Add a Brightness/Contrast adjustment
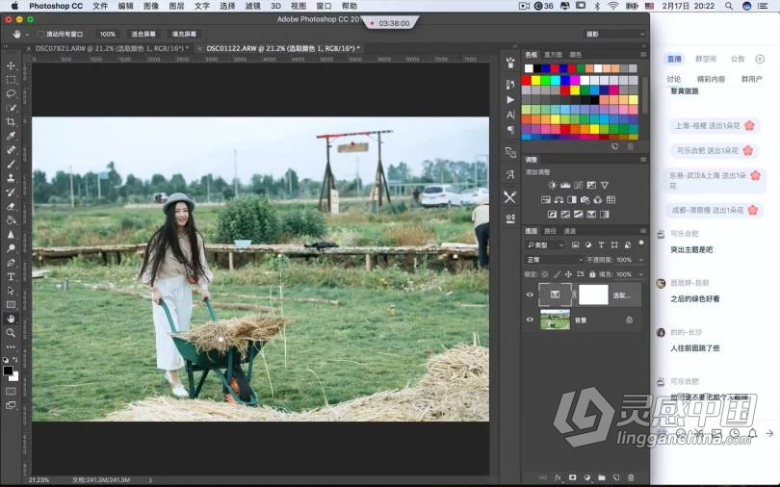Screen dimensions: 780x487 point(552,185)
